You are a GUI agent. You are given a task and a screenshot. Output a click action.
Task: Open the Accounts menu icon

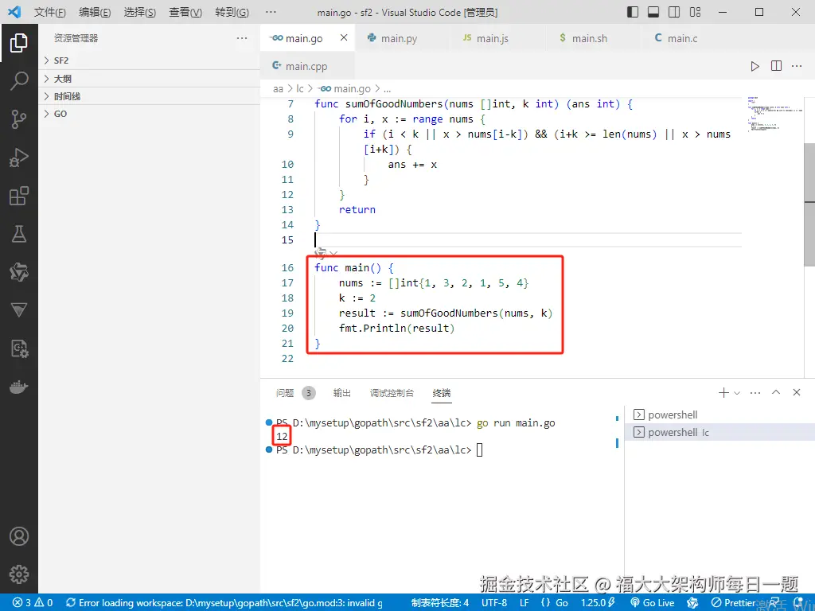19,536
